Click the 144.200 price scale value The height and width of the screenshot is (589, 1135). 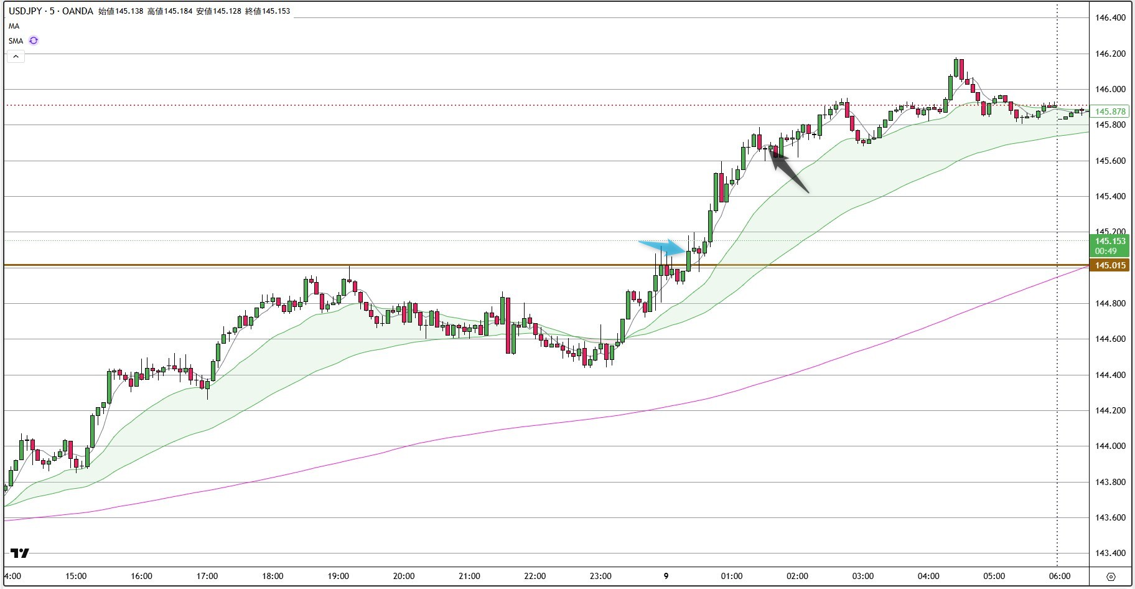point(1111,410)
